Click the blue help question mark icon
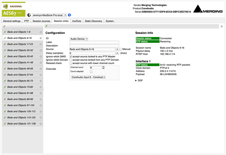 pos(70,15)
